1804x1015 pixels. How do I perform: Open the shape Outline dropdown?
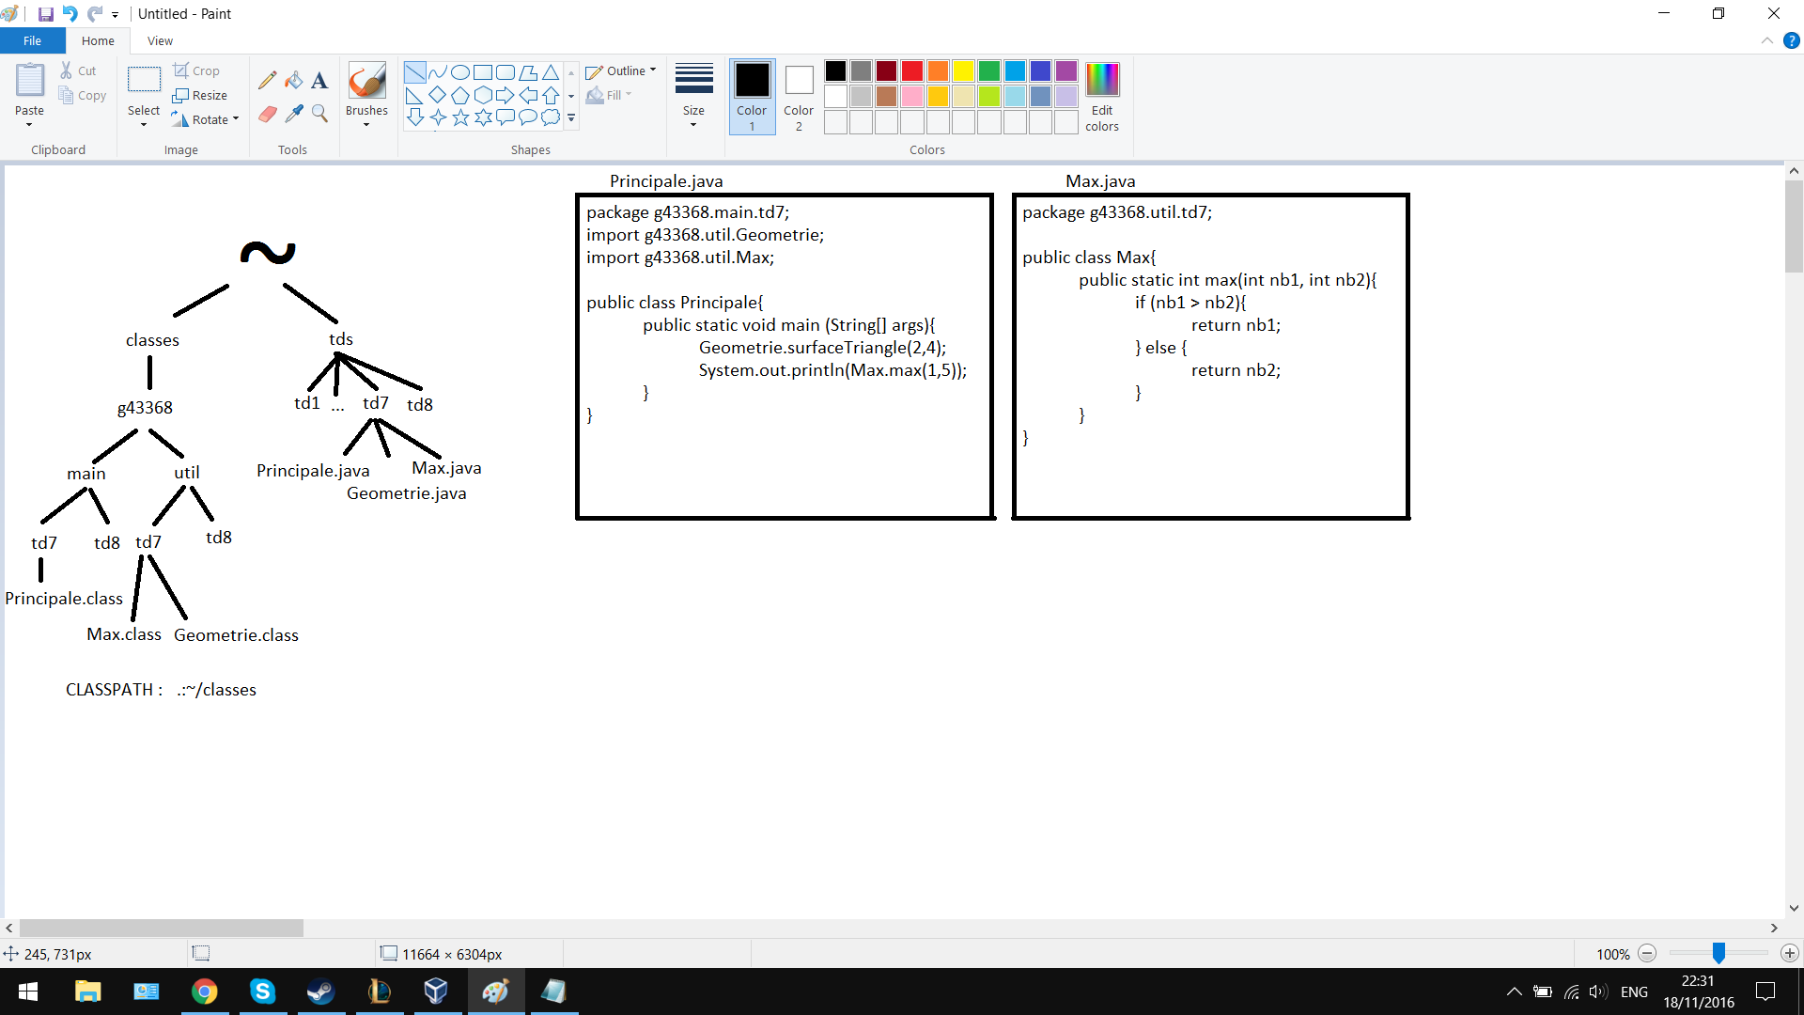[x=621, y=70]
